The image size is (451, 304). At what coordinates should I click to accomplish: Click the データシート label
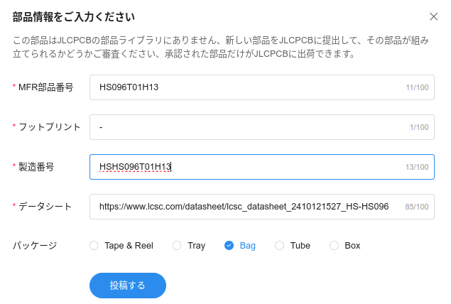[x=45, y=207]
